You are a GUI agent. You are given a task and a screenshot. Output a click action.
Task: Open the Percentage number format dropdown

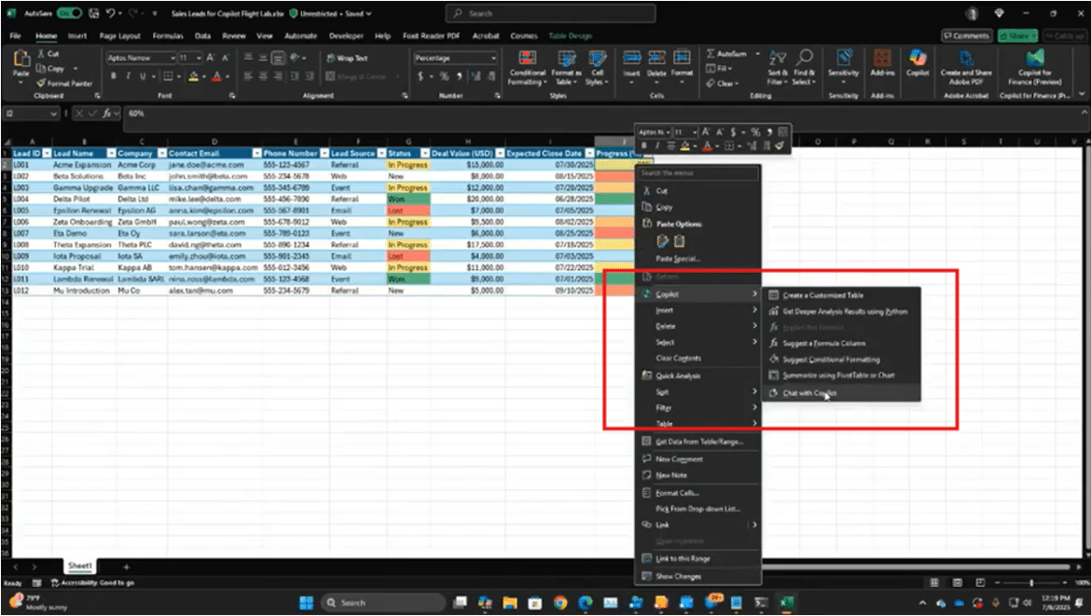pyautogui.click(x=493, y=58)
